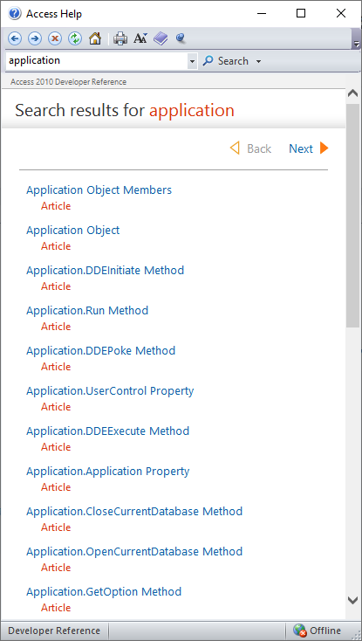This screenshot has height=641, width=362.
Task: Click the scroll up arrow of the scrollbar
Action: pos(352,93)
